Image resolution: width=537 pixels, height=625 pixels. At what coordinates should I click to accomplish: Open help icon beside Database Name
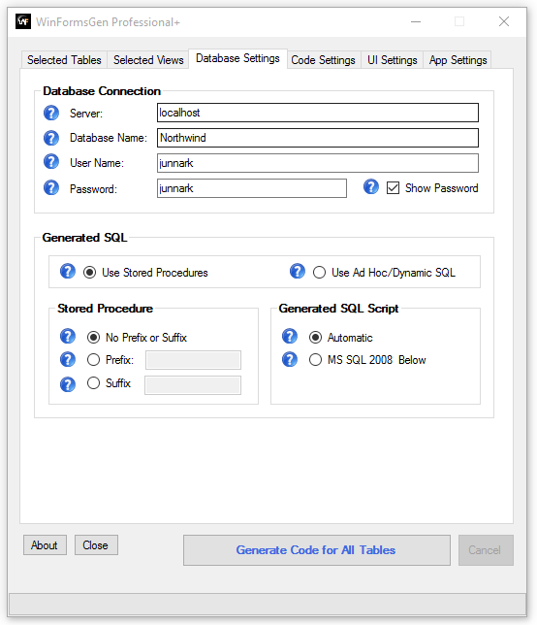click(51, 138)
